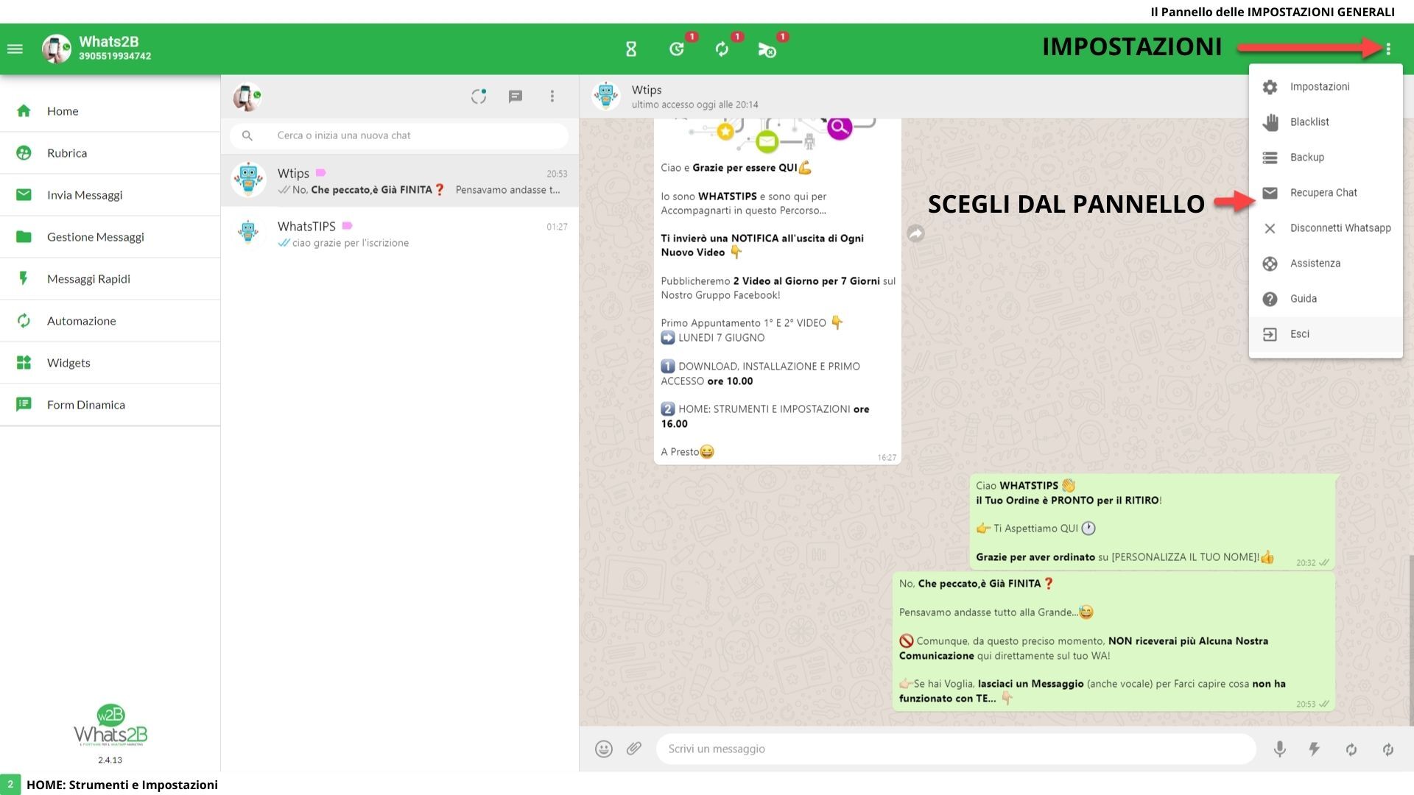Screen dimensions: 1414x795
Task: Open the WhatsTIPS conversation in chat list
Action: pyautogui.click(x=400, y=234)
